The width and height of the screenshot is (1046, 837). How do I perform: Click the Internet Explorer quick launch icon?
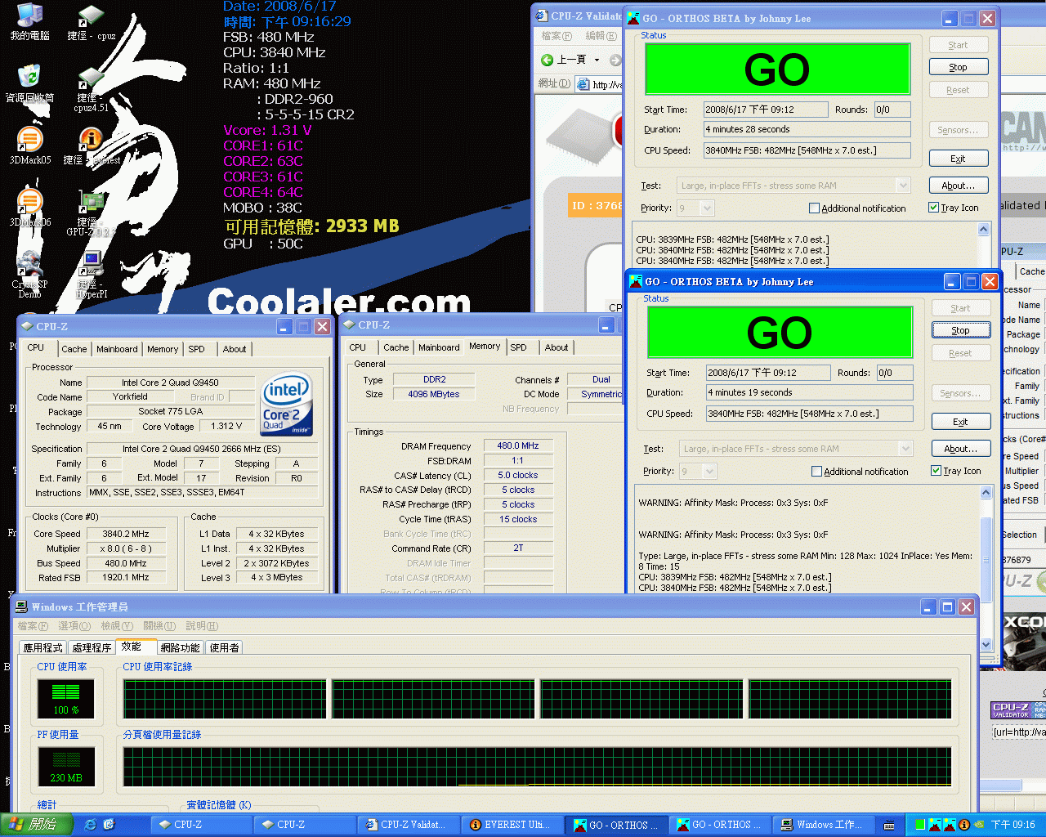tap(90, 825)
